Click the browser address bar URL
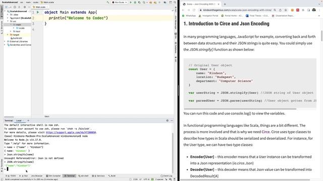Viewport: 323px width, 181px height. [237, 10]
